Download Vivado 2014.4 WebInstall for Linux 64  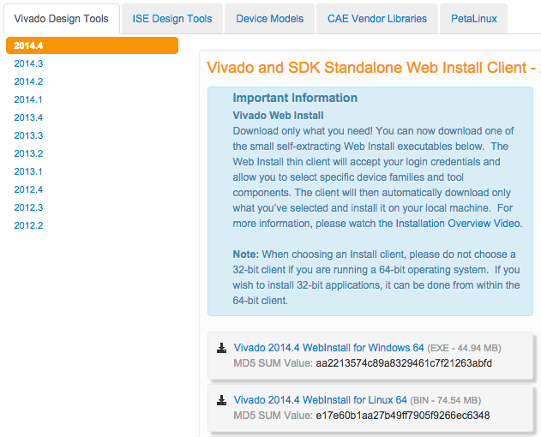click(320, 400)
